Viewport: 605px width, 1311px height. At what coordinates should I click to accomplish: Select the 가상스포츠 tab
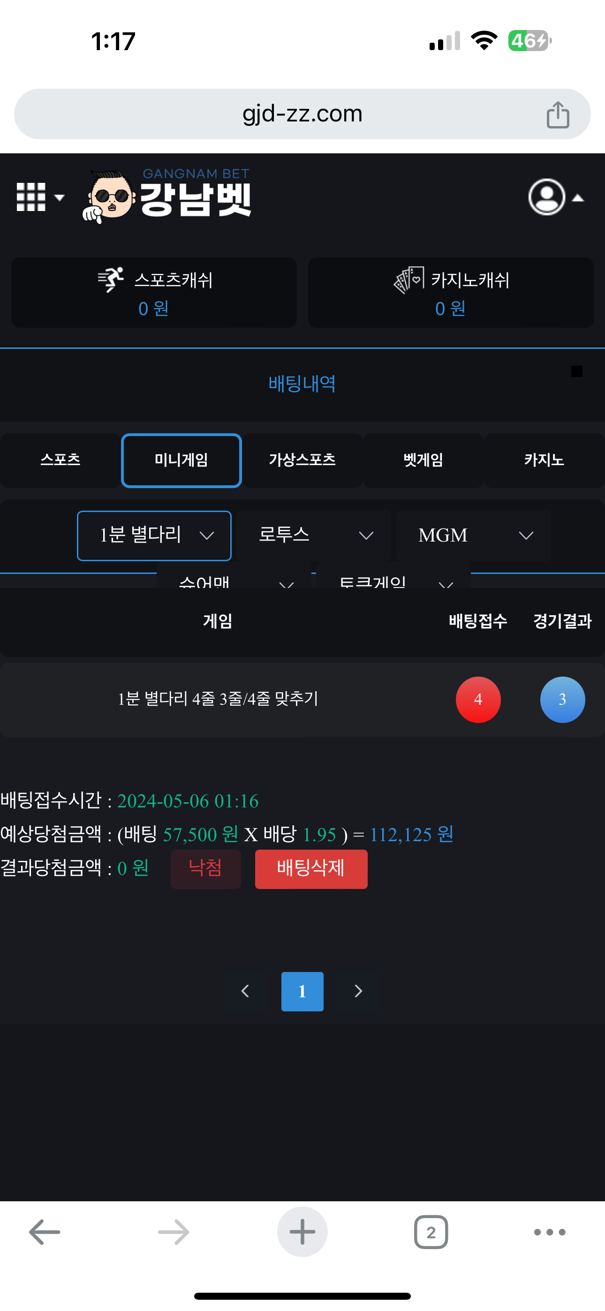[302, 460]
